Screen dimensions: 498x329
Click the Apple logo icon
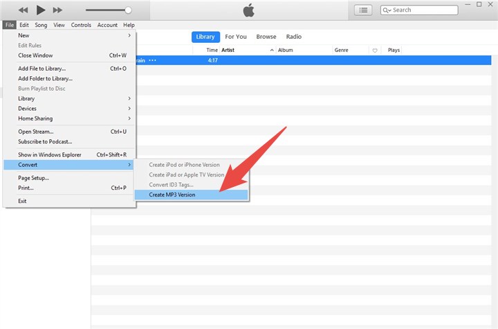click(249, 10)
